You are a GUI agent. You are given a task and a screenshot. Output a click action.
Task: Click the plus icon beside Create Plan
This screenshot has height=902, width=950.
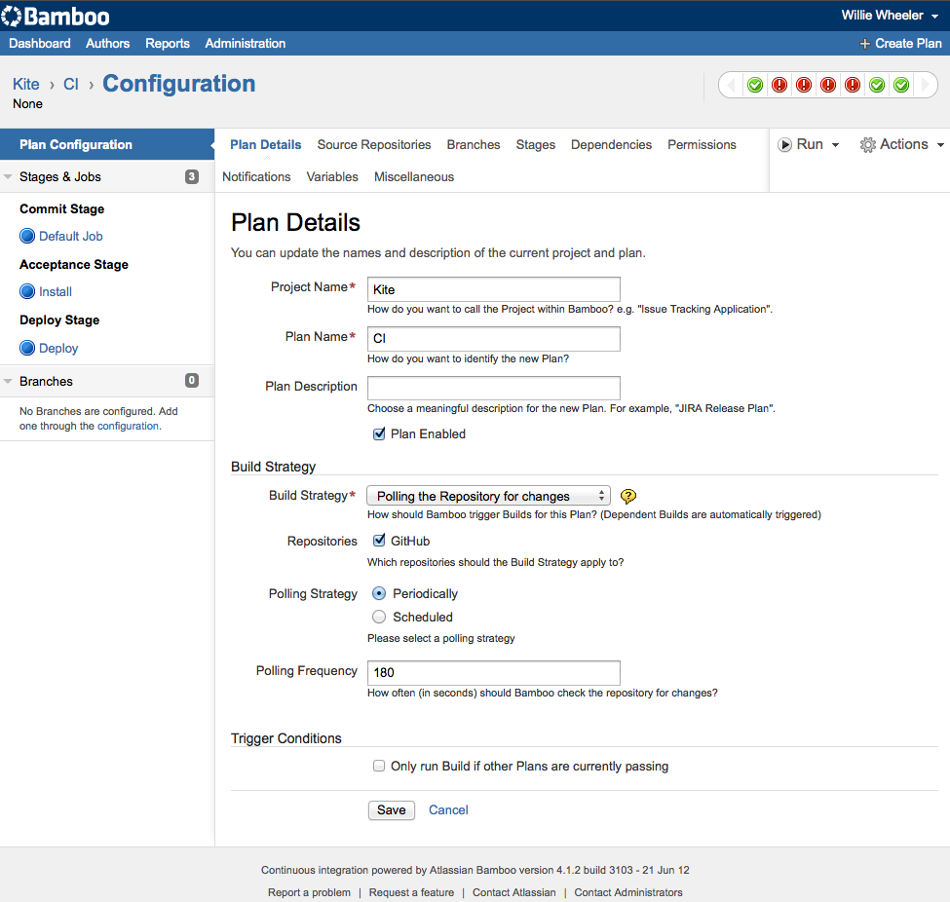[x=864, y=44]
